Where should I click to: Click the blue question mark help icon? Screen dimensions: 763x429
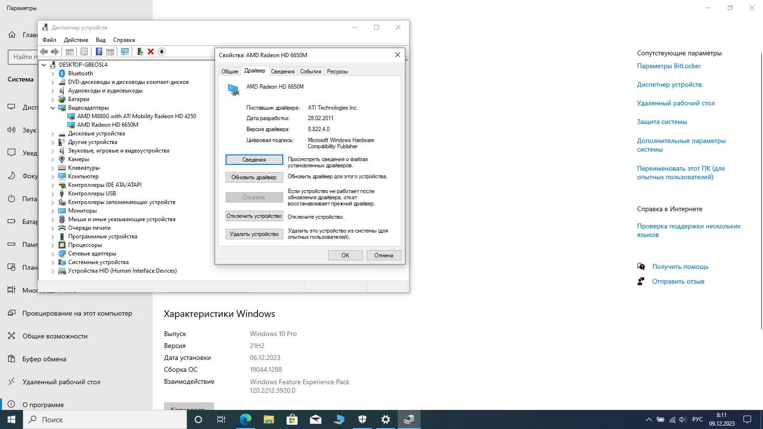(x=99, y=51)
